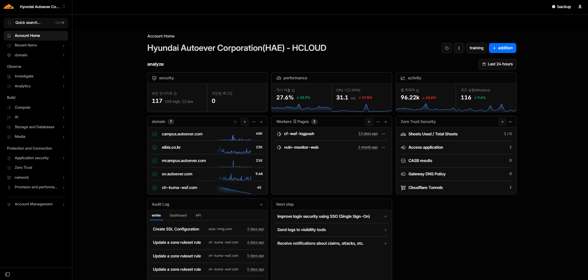Open Workers and Pages more options ellipsis
This screenshot has width=588, height=280.
pyautogui.click(x=378, y=122)
